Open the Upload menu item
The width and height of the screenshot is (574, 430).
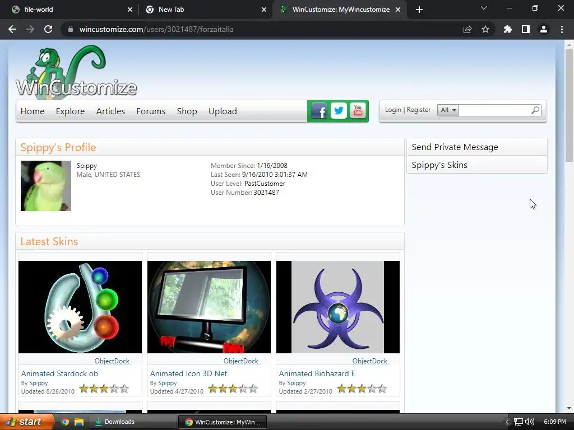coord(223,111)
